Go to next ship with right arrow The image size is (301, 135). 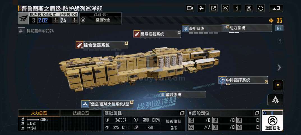[279, 68]
